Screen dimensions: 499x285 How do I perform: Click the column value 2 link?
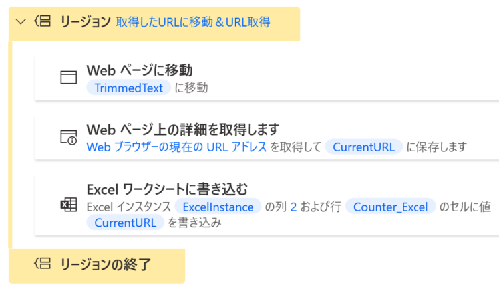pyautogui.click(x=293, y=207)
